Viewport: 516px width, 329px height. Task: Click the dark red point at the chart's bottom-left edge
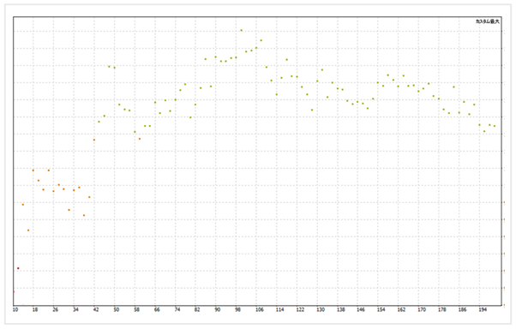tap(14, 292)
